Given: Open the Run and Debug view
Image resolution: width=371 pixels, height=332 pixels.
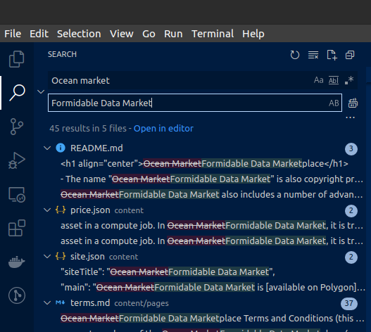Looking at the screenshot, I should coord(17,160).
